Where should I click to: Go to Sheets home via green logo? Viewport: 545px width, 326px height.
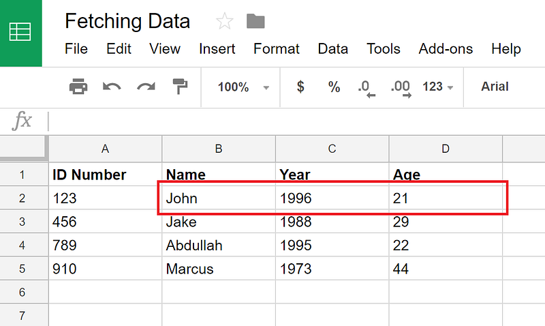[20, 33]
